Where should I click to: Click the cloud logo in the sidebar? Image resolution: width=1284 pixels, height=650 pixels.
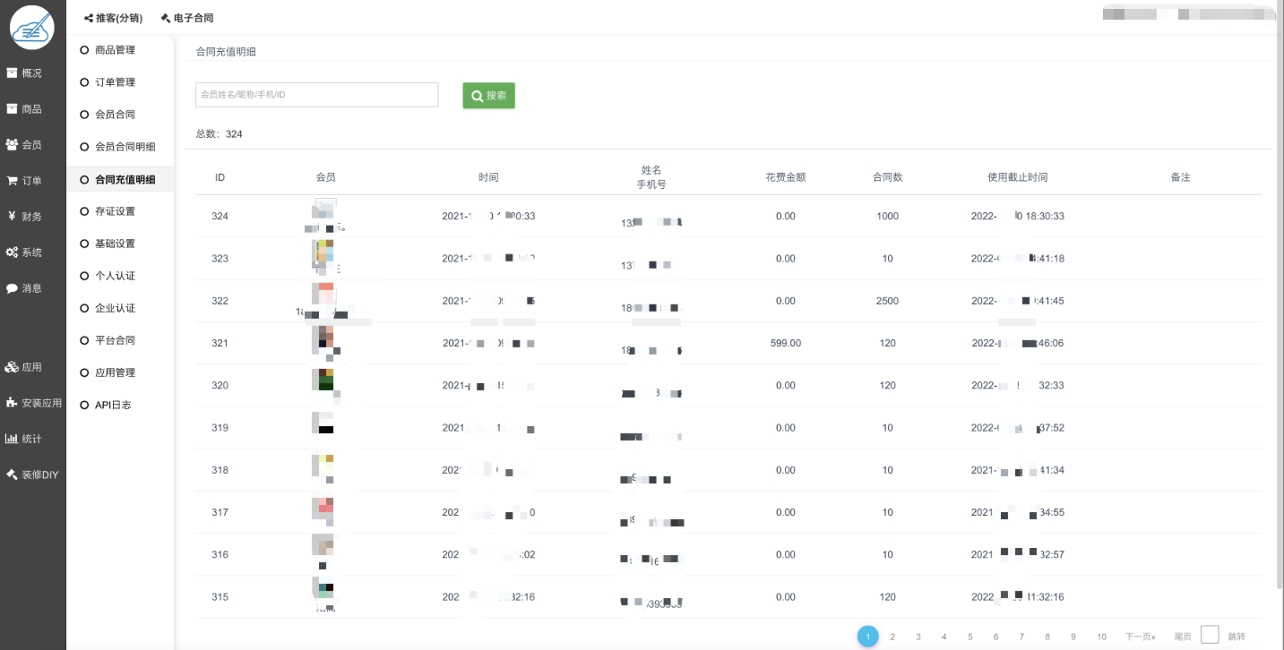point(32,28)
